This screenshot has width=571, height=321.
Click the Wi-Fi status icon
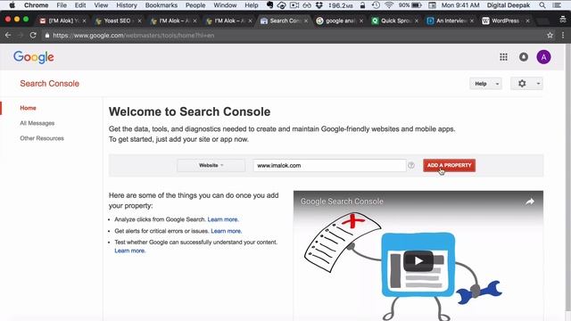pyautogui.click(x=389, y=5)
